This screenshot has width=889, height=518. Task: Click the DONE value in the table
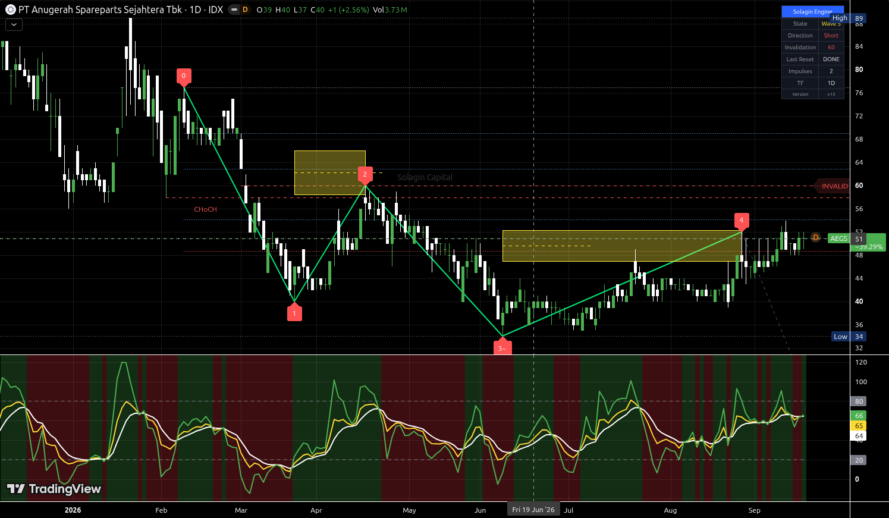pos(831,59)
